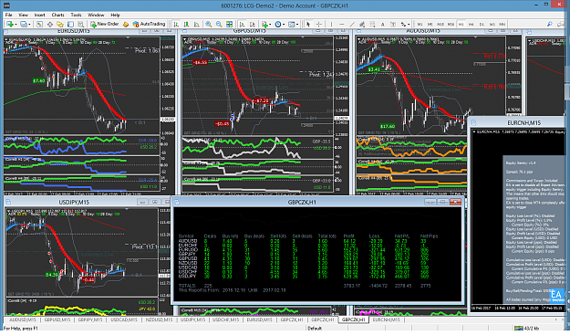Open the View menu
The width and height of the screenshot is (570, 335).
coord(23,15)
